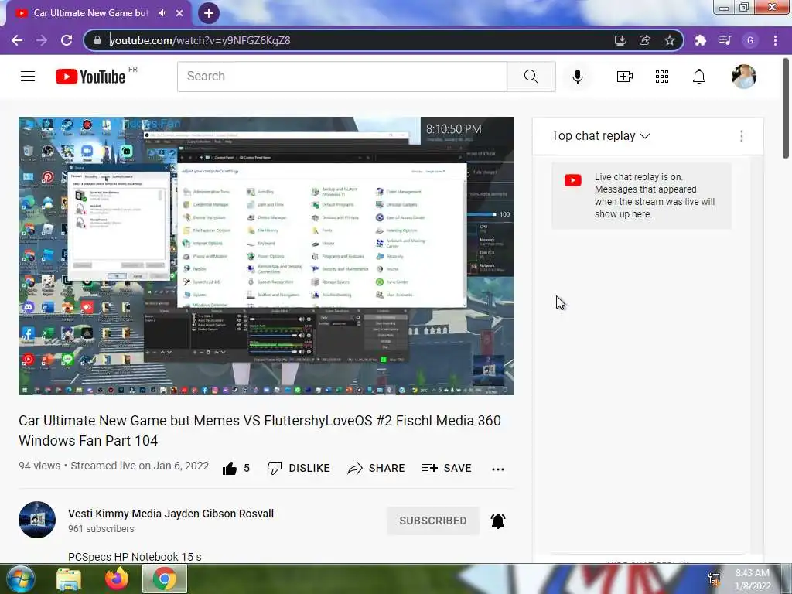The image size is (792, 594).
Task: Open the media control icon in Chrome
Action: 725,40
